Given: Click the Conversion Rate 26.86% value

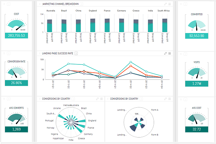Looking at the screenshot, I should (17, 83).
